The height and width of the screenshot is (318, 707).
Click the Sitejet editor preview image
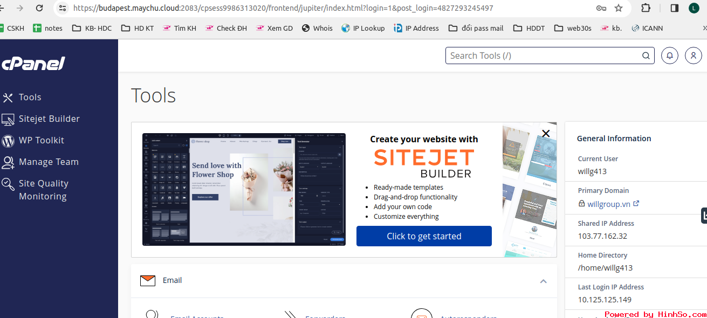pos(244,190)
